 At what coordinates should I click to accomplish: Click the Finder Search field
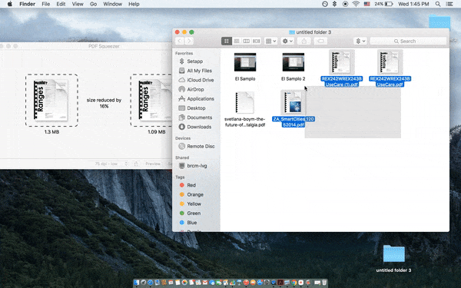(408, 41)
